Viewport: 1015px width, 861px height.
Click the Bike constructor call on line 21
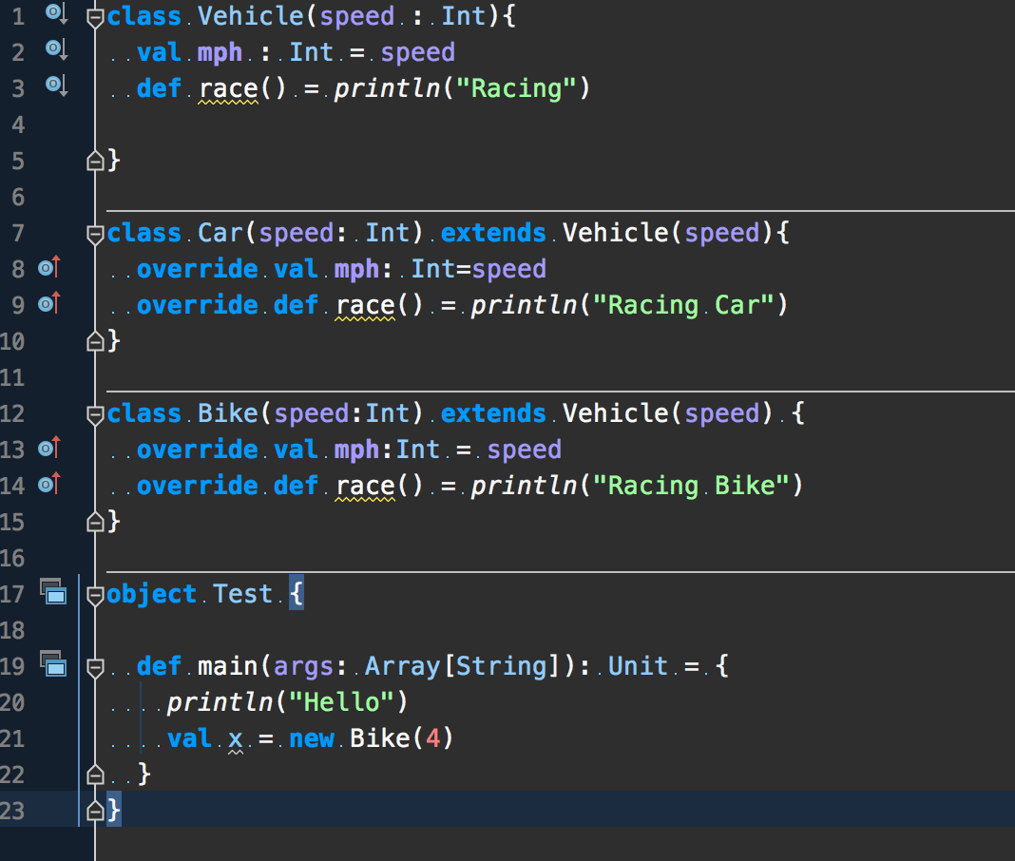coord(379,738)
